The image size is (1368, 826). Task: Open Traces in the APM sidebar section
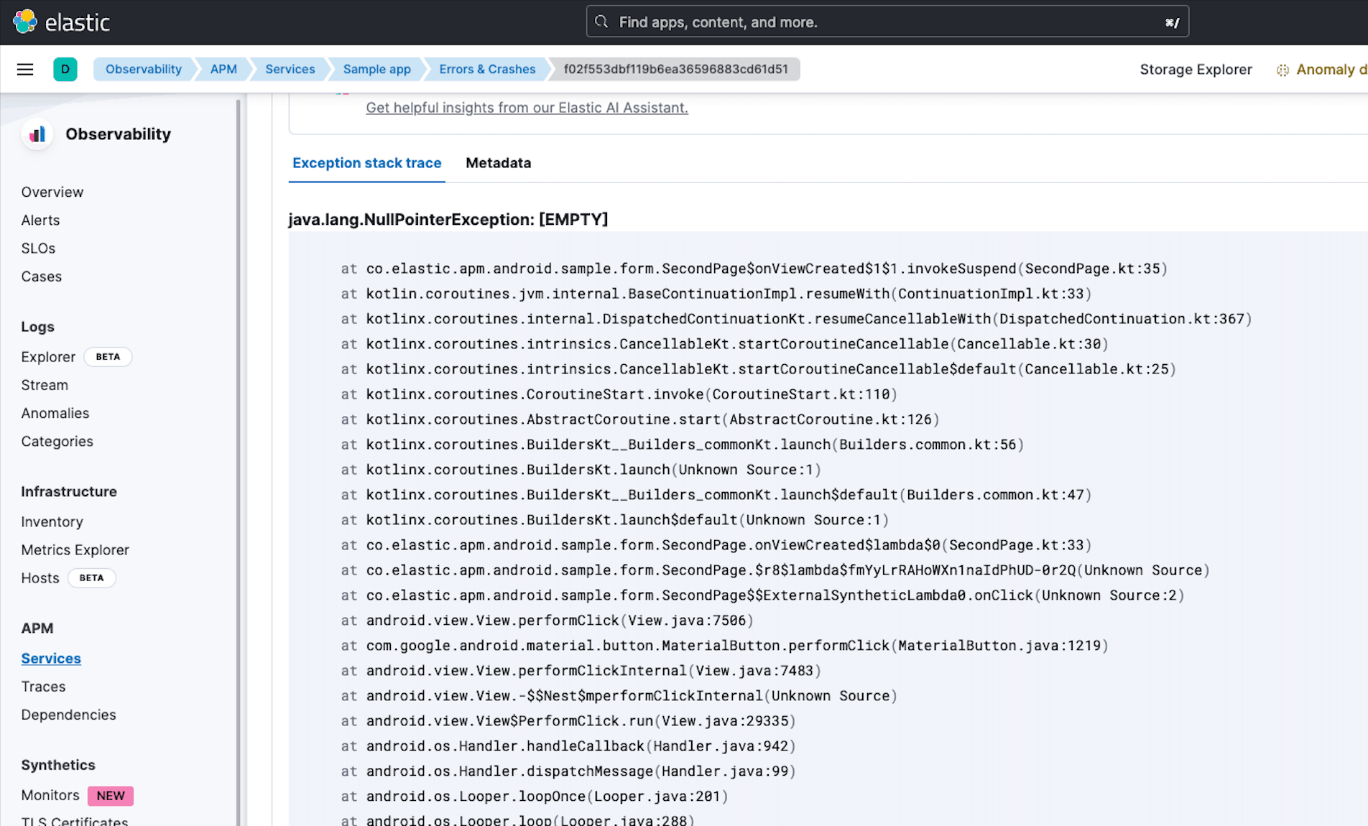43,686
